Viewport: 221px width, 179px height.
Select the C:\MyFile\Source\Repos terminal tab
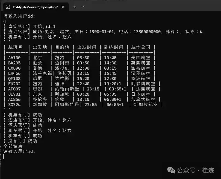coord(35,7)
